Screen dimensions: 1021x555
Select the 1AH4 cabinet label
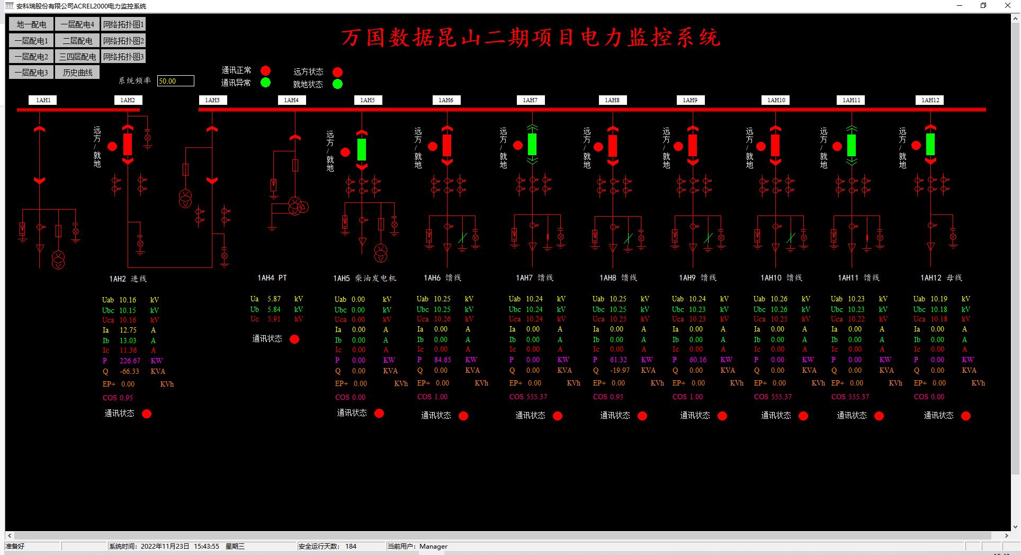point(291,100)
